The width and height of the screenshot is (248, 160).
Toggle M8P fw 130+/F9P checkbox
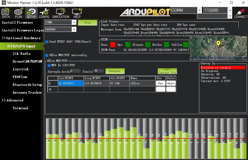coord(49,65)
